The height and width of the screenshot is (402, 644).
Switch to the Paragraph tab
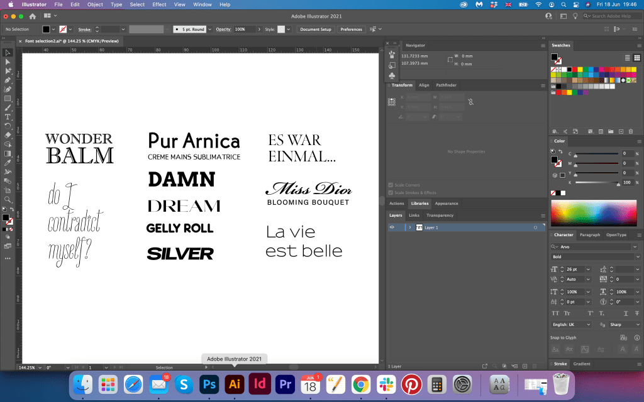(589, 235)
